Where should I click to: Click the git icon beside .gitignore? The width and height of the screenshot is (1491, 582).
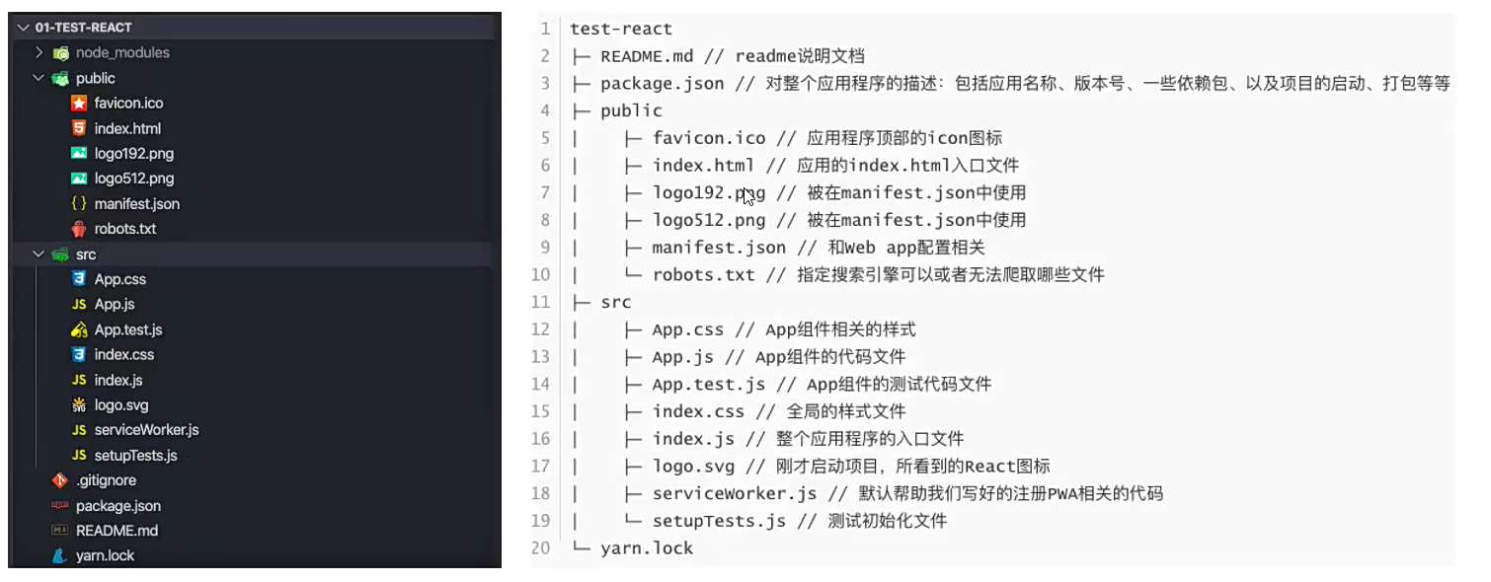click(60, 480)
